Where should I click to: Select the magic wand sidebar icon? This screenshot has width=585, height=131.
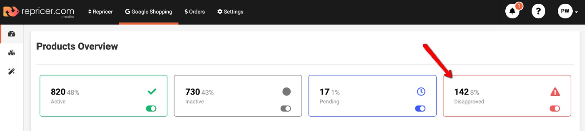(12, 71)
